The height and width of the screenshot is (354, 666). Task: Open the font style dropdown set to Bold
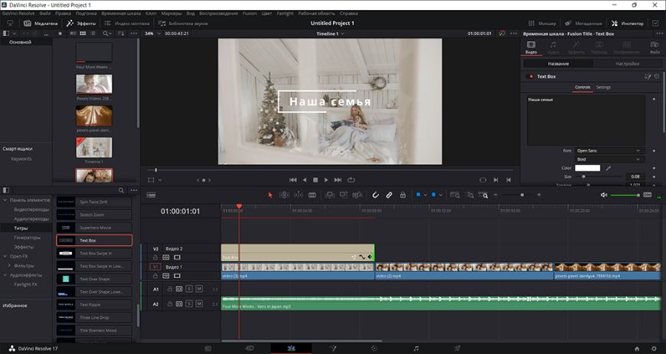pos(609,159)
